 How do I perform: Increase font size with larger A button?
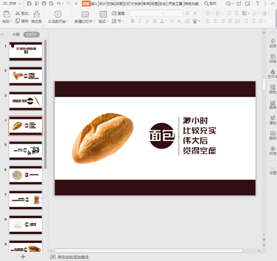coord(188,13)
